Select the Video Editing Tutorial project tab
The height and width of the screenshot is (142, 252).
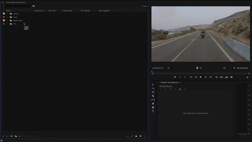16,2
